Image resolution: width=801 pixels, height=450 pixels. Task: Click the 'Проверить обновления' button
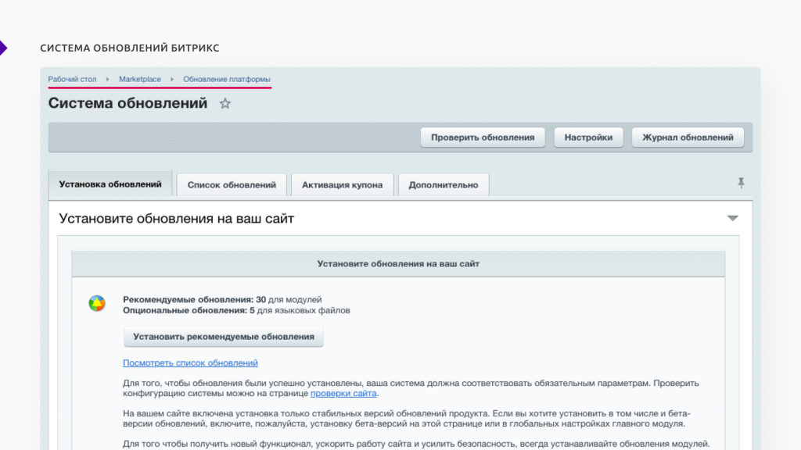coord(483,137)
